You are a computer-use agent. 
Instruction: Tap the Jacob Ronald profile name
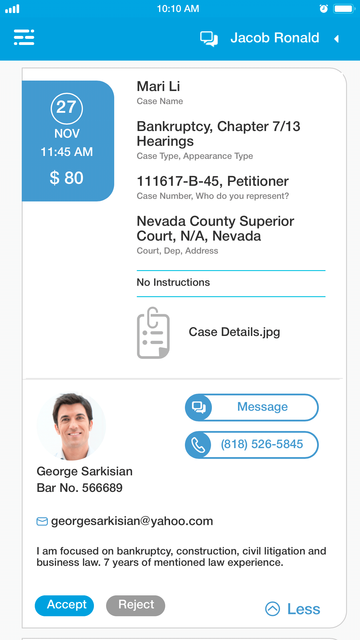[274, 38]
